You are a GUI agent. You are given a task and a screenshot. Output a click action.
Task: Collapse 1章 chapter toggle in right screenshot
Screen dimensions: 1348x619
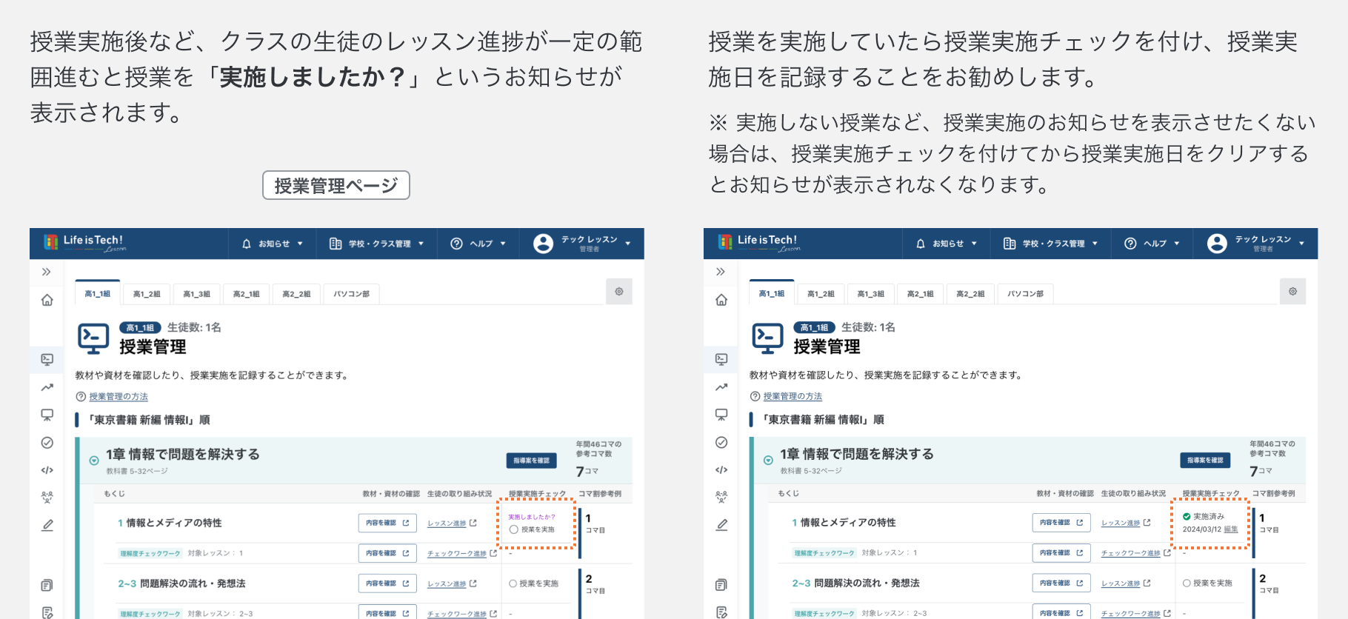click(768, 461)
